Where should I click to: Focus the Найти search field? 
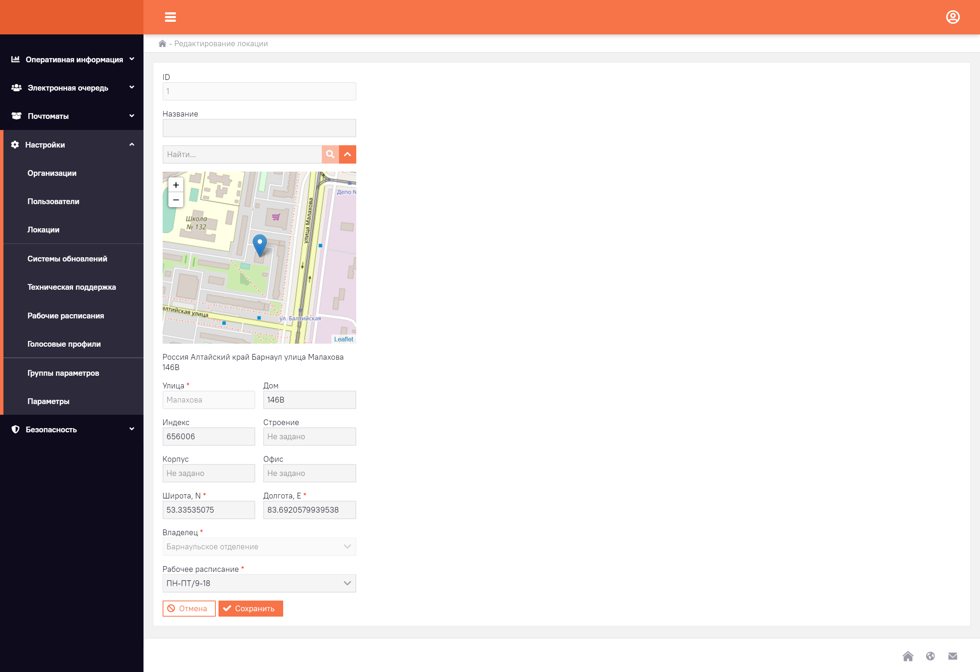[x=242, y=154]
